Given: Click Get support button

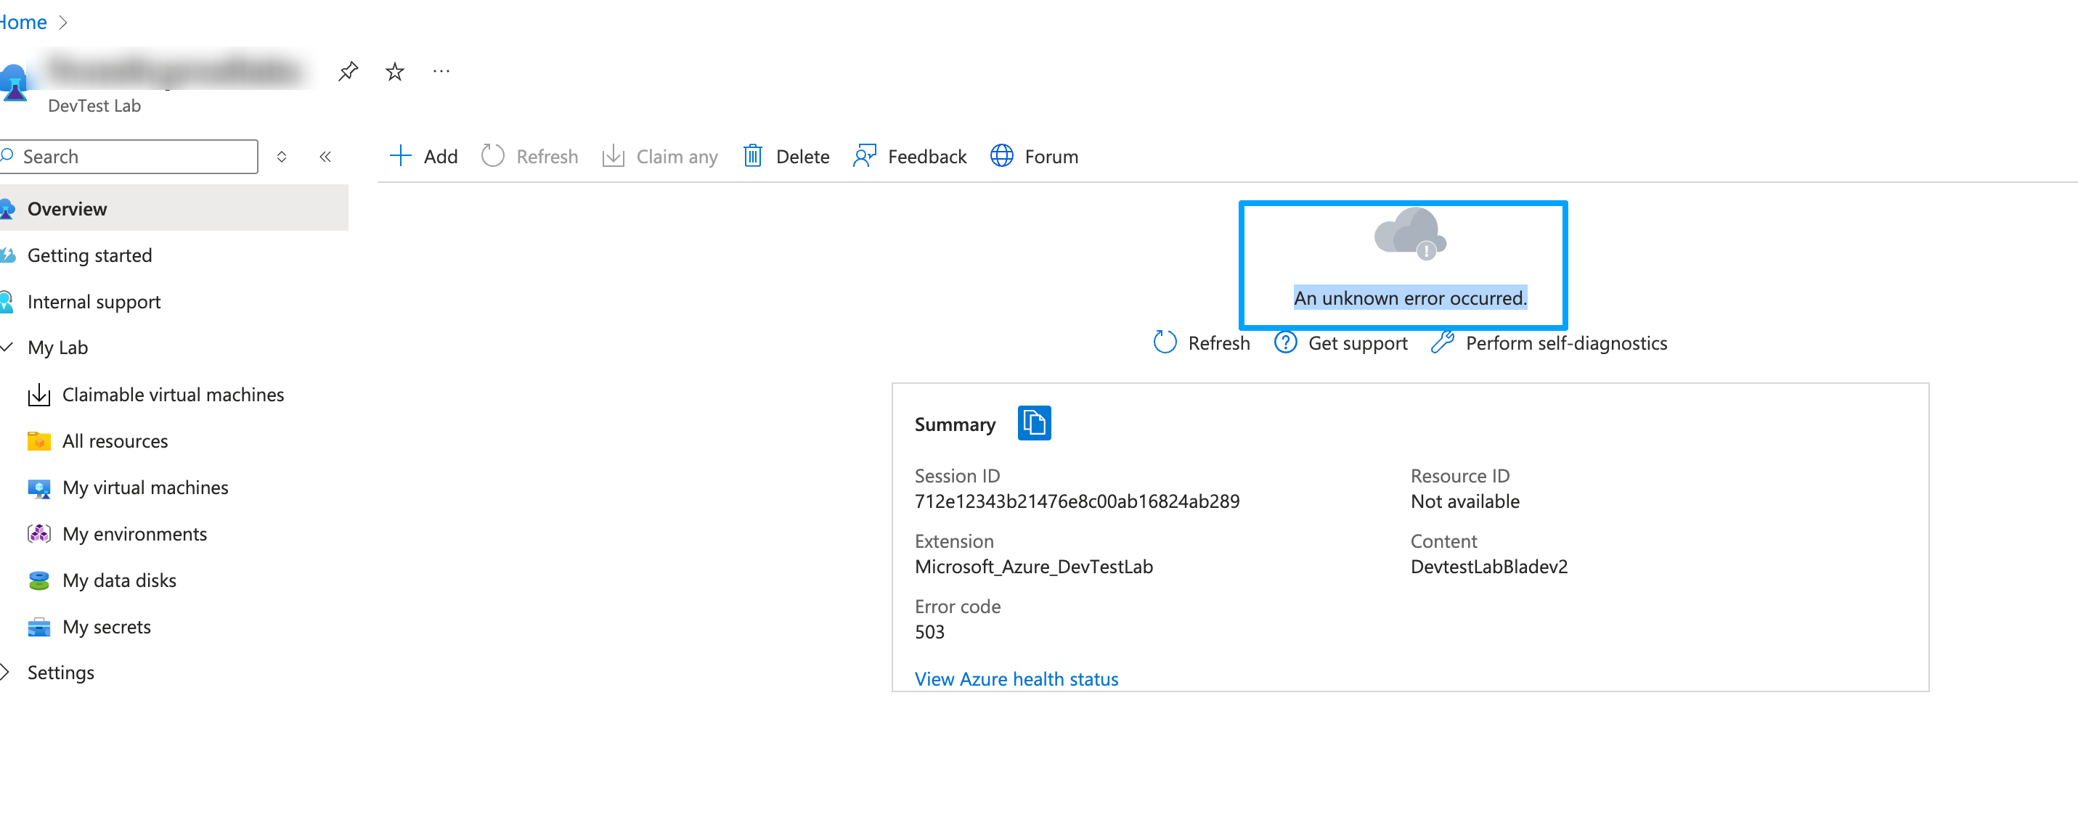Looking at the screenshot, I should point(1341,343).
